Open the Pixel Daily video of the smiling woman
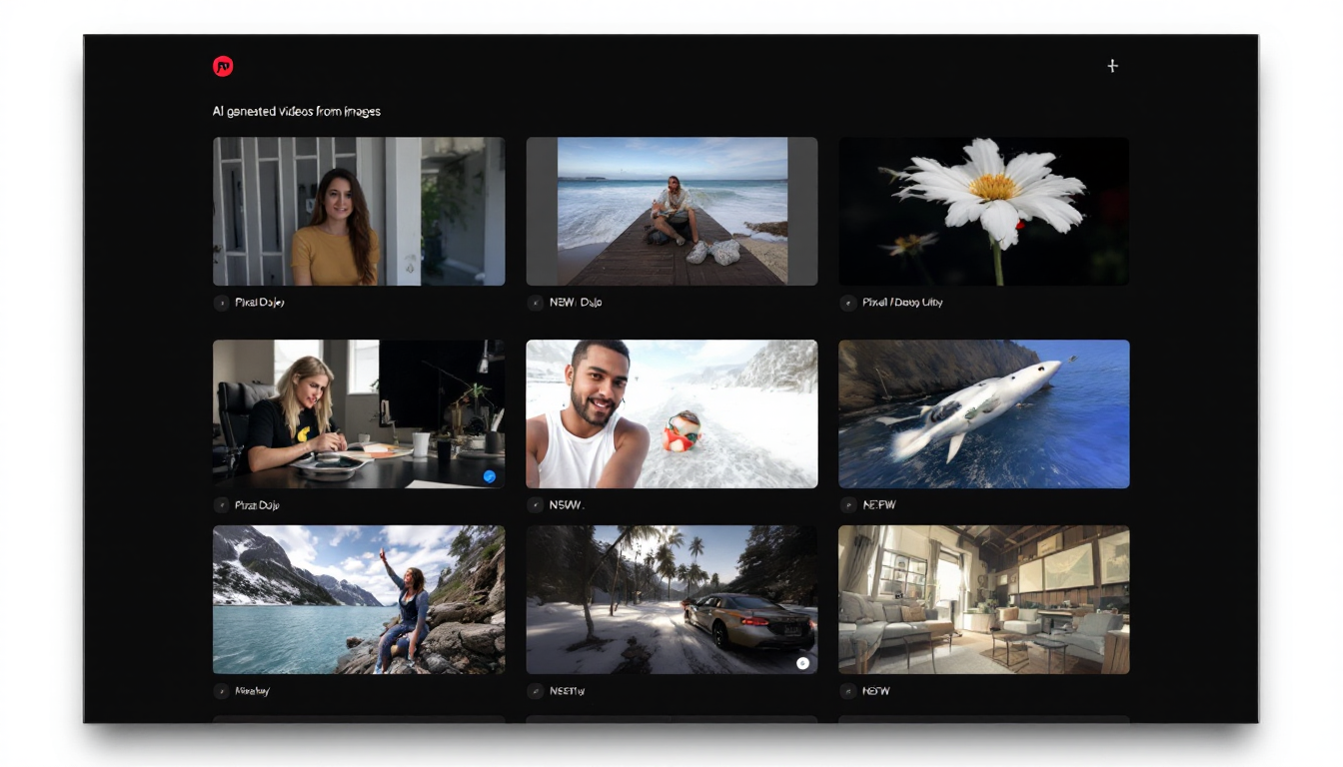 tap(359, 211)
